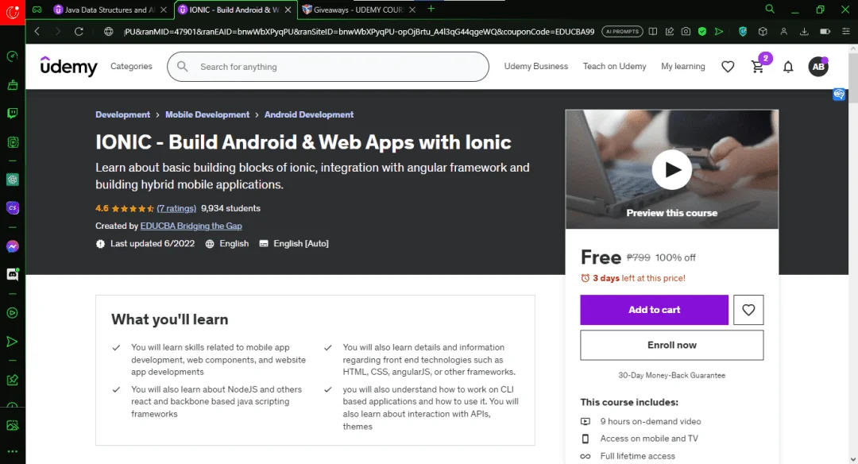The image size is (858, 464).
Task: Click the edit pencil icon in address bar
Action: click(669, 32)
